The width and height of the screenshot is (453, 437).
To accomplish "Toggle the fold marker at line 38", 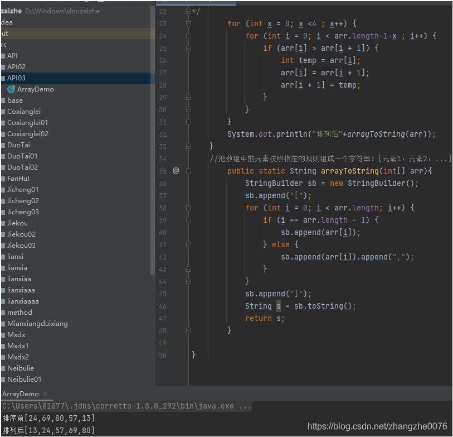I will tap(187, 208).
